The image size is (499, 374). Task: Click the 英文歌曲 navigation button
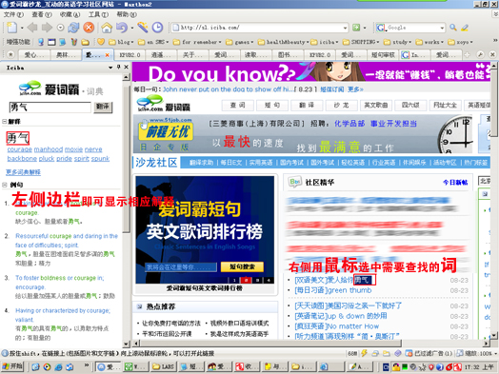click(376, 105)
